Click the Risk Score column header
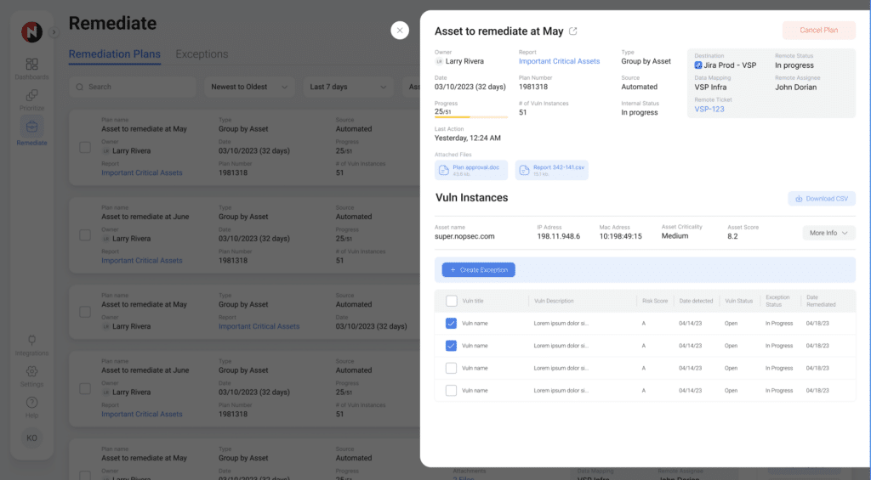Viewport: 871px width, 480px height. (655, 301)
